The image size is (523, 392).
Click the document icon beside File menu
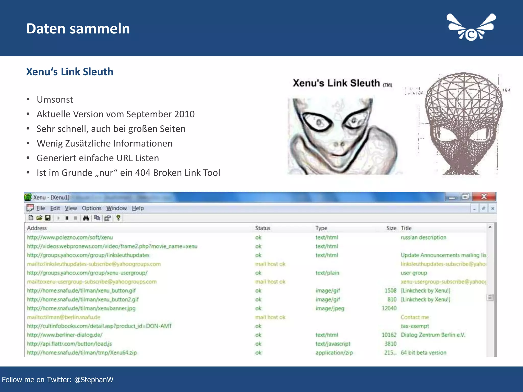tap(30, 208)
